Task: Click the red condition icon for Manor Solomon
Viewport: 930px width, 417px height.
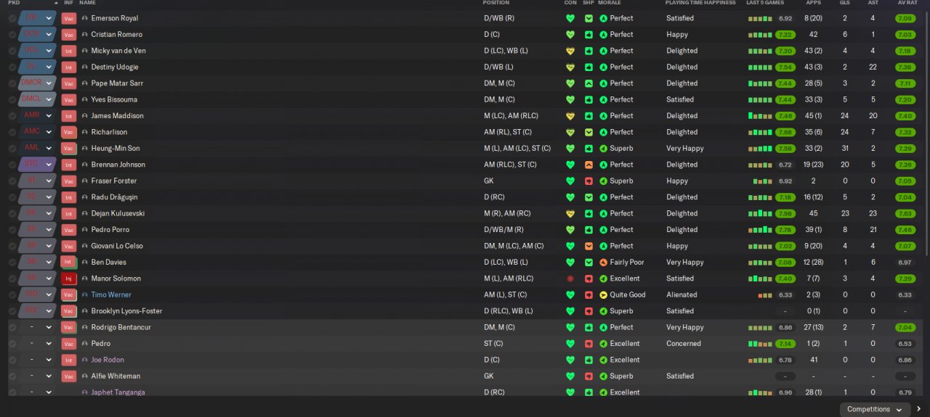Action: 570,278
